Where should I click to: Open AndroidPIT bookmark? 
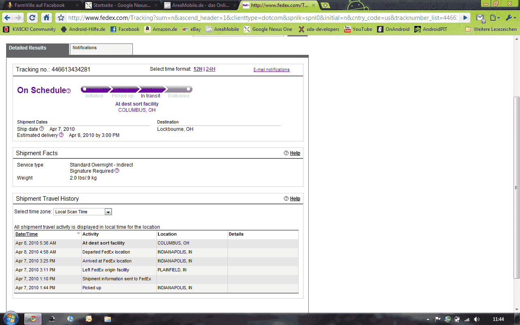click(x=431, y=29)
